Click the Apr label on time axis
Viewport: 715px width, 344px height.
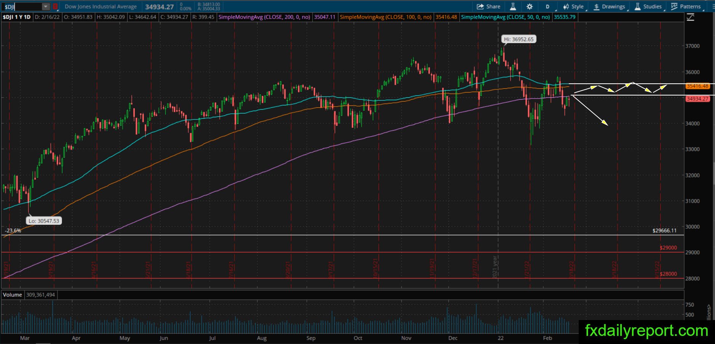click(x=76, y=338)
